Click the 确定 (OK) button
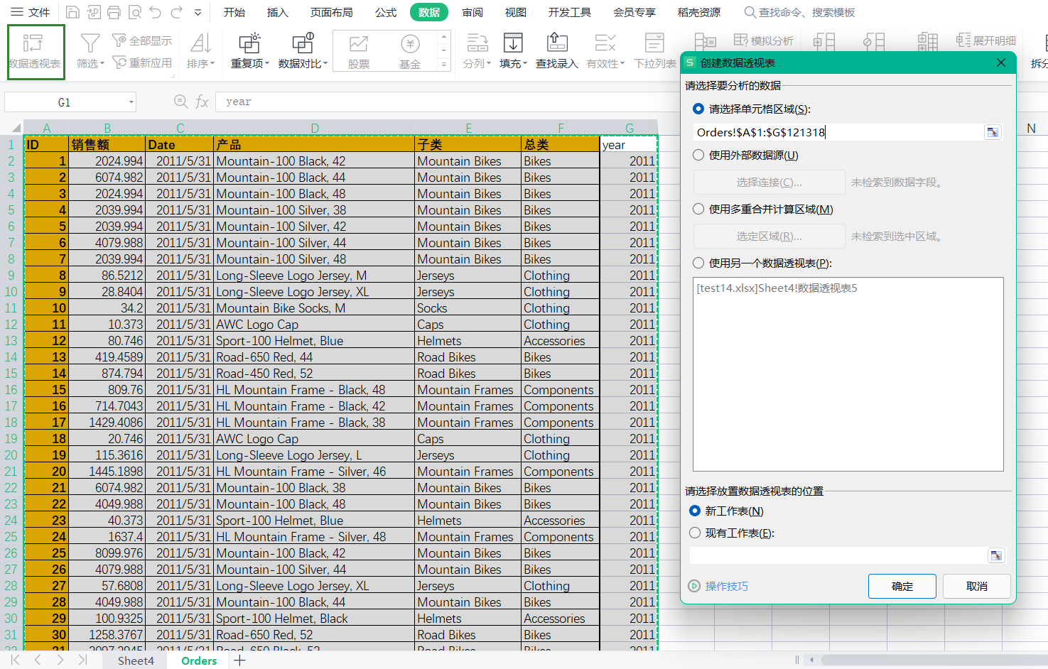Screen dimensions: 1048x669 (x=902, y=586)
